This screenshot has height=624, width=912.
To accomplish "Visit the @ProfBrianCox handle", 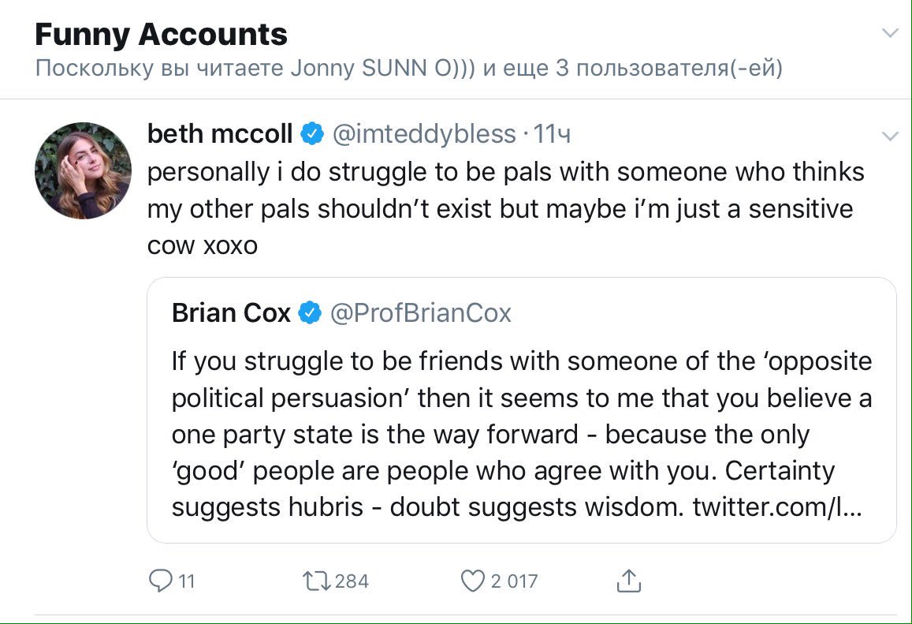I will (420, 313).
